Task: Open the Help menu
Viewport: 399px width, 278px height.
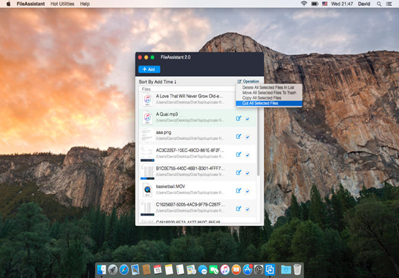Action: coord(85,4)
